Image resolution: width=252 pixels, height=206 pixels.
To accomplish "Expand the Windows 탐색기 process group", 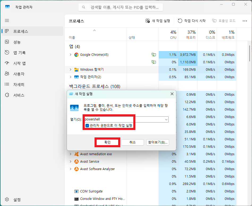I will tap(70, 69).
